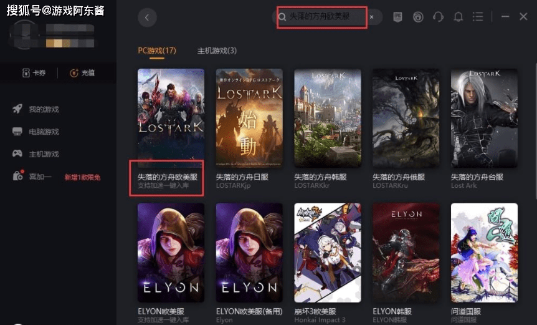537x325 pixels.
Task: Open notifications bell icon
Action: coord(459,17)
